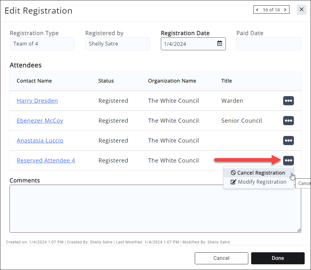Viewport: 311px width, 270px height.
Task: Go to the next registration record
Action: pos(285,10)
